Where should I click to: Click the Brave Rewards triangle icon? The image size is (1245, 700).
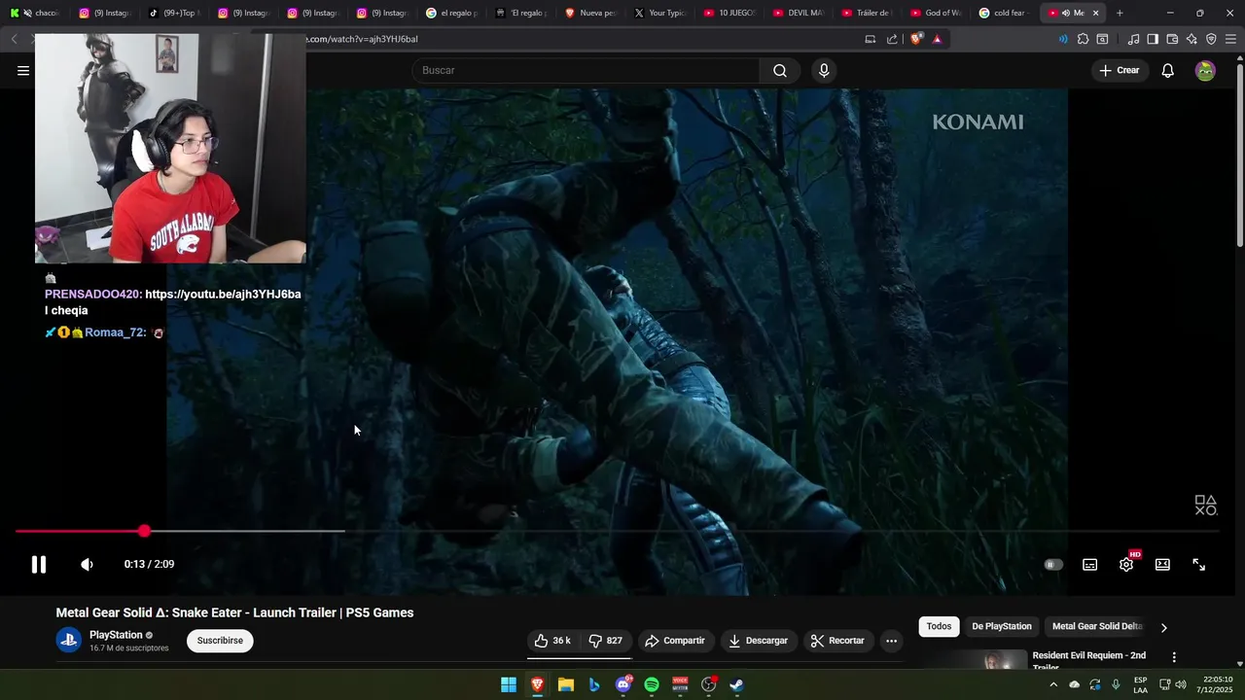coord(937,39)
